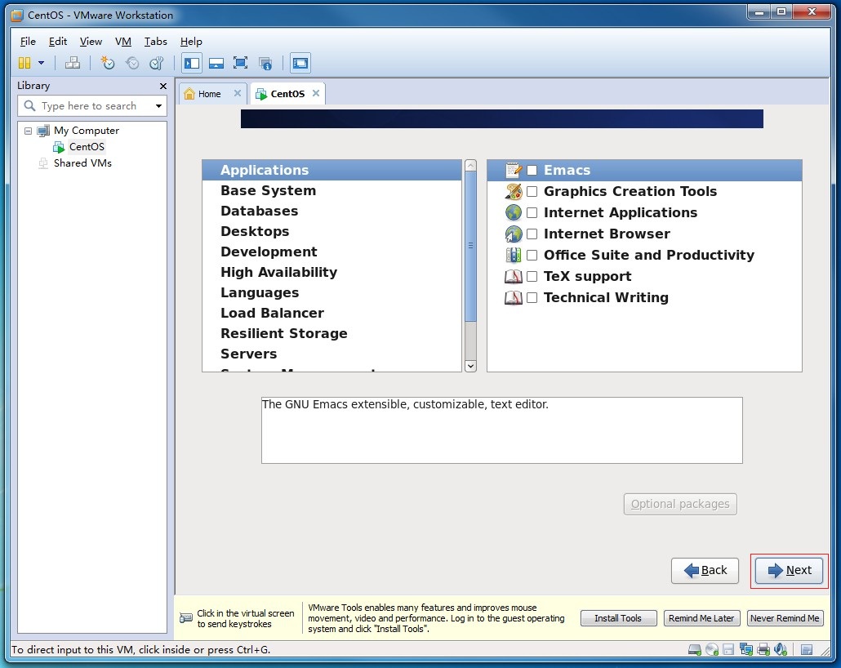Image resolution: width=841 pixels, height=668 pixels.
Task: Open the VM menu
Action: [x=122, y=42]
